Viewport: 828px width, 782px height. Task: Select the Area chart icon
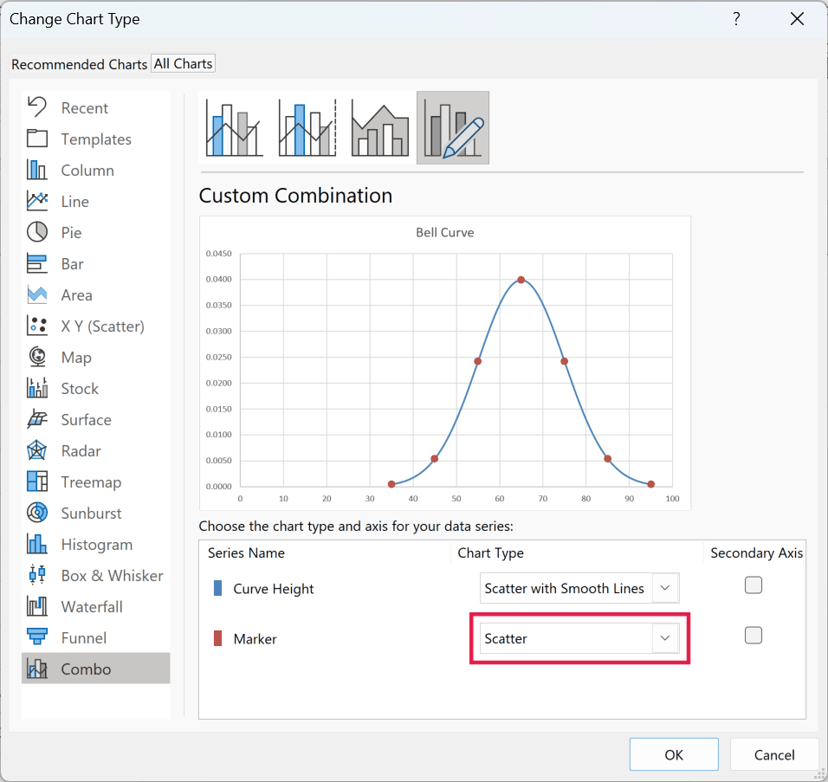click(x=37, y=294)
